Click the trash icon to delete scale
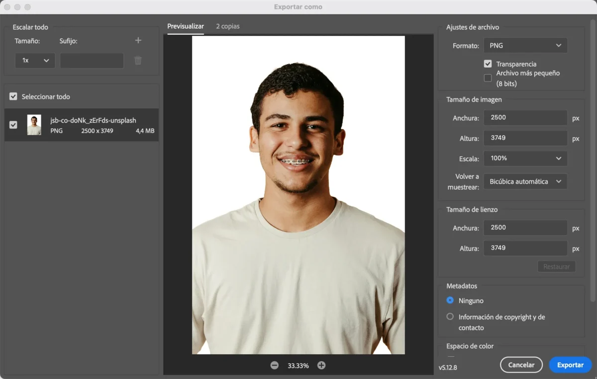Screen dimensions: 597x379 (x=138, y=61)
